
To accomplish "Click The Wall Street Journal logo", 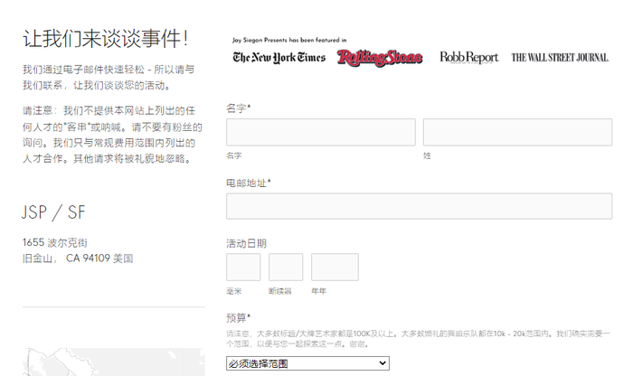I will coord(560,58).
